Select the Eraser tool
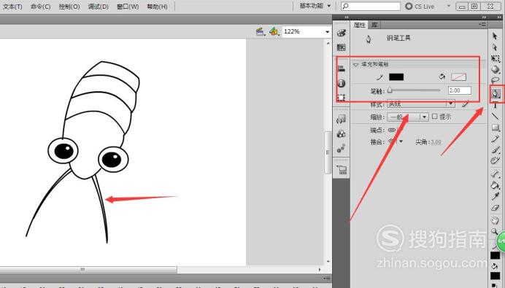The width and height of the screenshot is (505, 288). (495, 208)
